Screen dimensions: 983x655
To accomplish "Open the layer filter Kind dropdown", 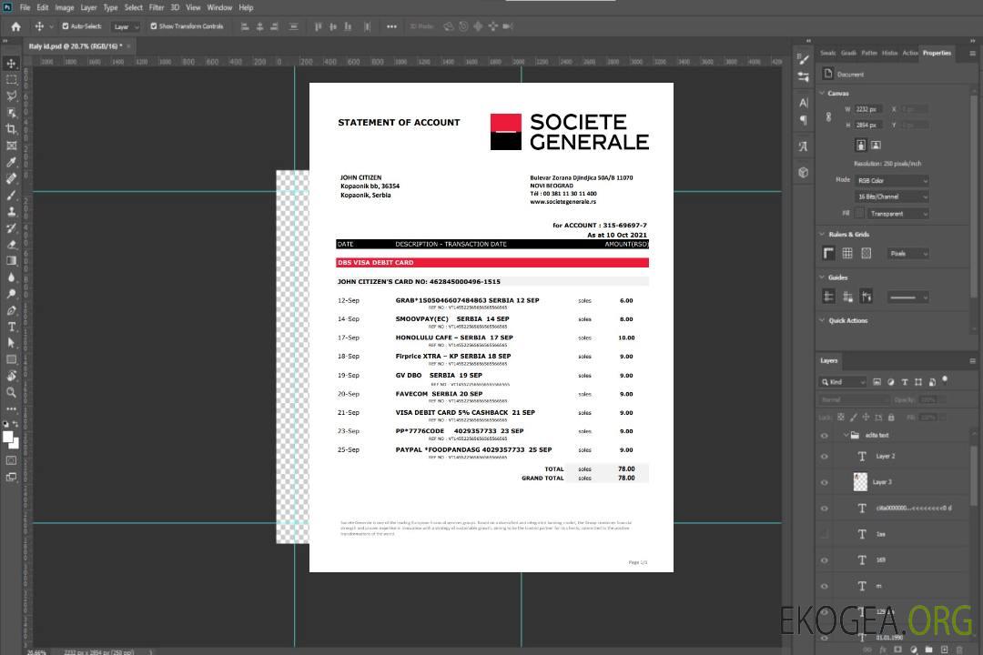I will tap(843, 382).
